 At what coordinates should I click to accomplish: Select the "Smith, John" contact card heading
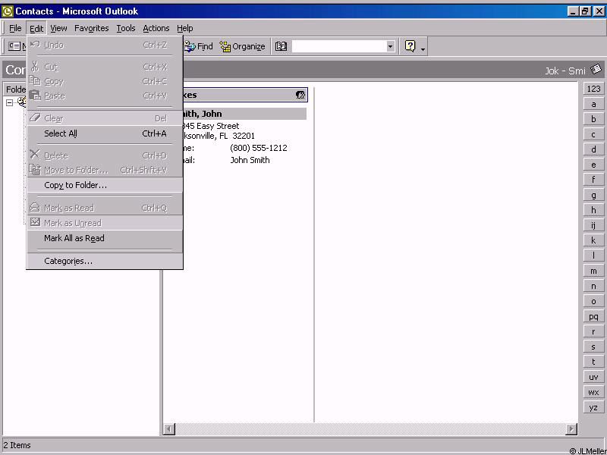(244, 114)
